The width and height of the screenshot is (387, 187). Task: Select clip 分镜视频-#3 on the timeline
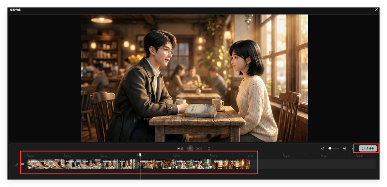[83, 164]
